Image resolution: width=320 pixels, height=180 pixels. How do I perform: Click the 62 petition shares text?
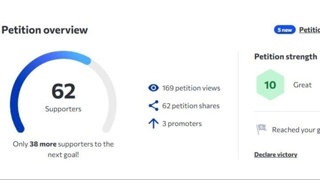pyautogui.click(x=191, y=106)
